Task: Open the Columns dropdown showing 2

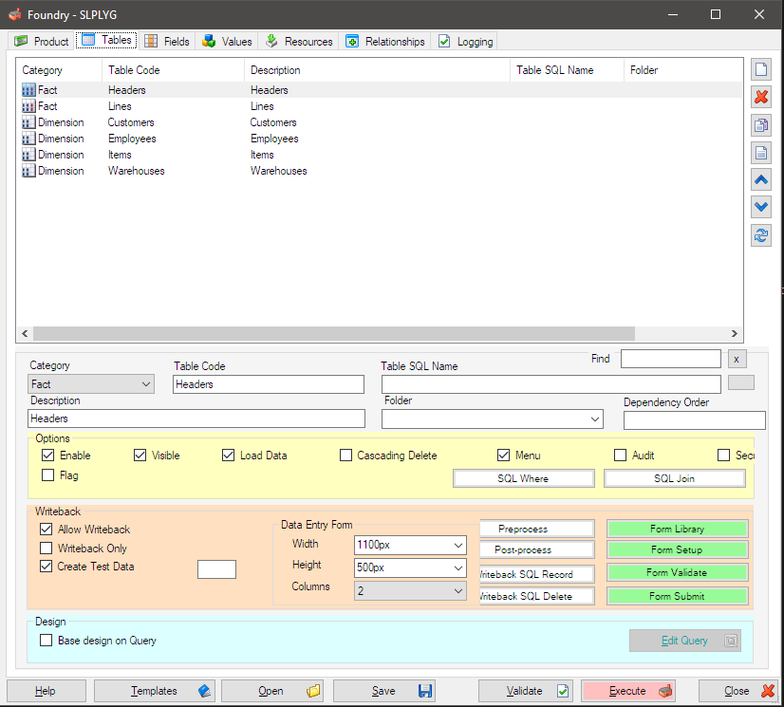Action: tap(410, 590)
